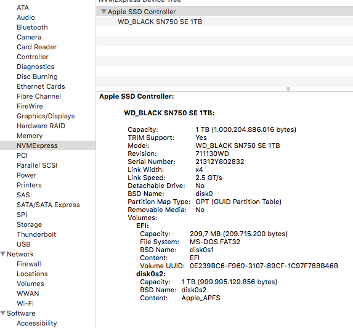Click the Apple_APFS content value
The width and height of the screenshot is (353, 328).
(201, 298)
